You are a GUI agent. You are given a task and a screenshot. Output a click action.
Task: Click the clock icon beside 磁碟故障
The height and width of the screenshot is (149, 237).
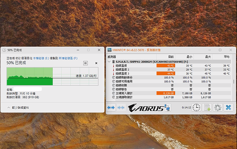pyautogui.click(x=114, y=85)
